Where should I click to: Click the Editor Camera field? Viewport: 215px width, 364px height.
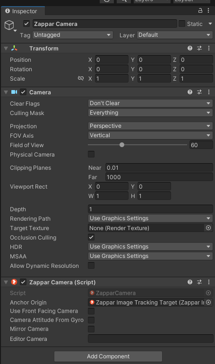point(150,339)
